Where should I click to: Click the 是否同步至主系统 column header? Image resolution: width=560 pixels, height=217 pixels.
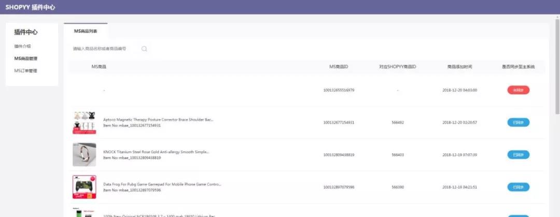[518, 67]
